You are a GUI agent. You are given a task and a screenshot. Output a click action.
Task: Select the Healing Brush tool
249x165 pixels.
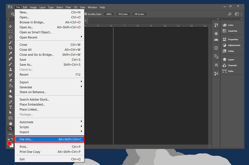(x=11, y=59)
